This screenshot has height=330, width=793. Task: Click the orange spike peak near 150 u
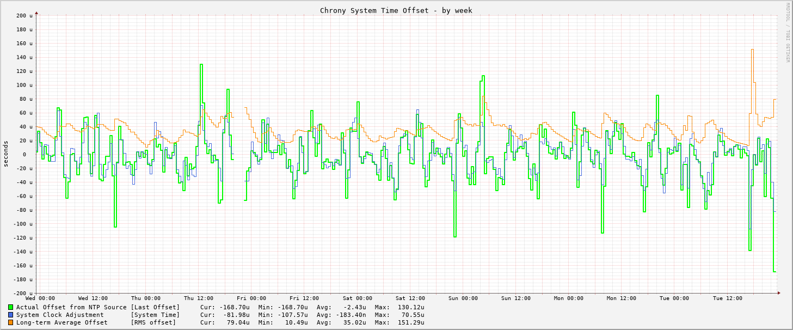[x=752, y=50]
